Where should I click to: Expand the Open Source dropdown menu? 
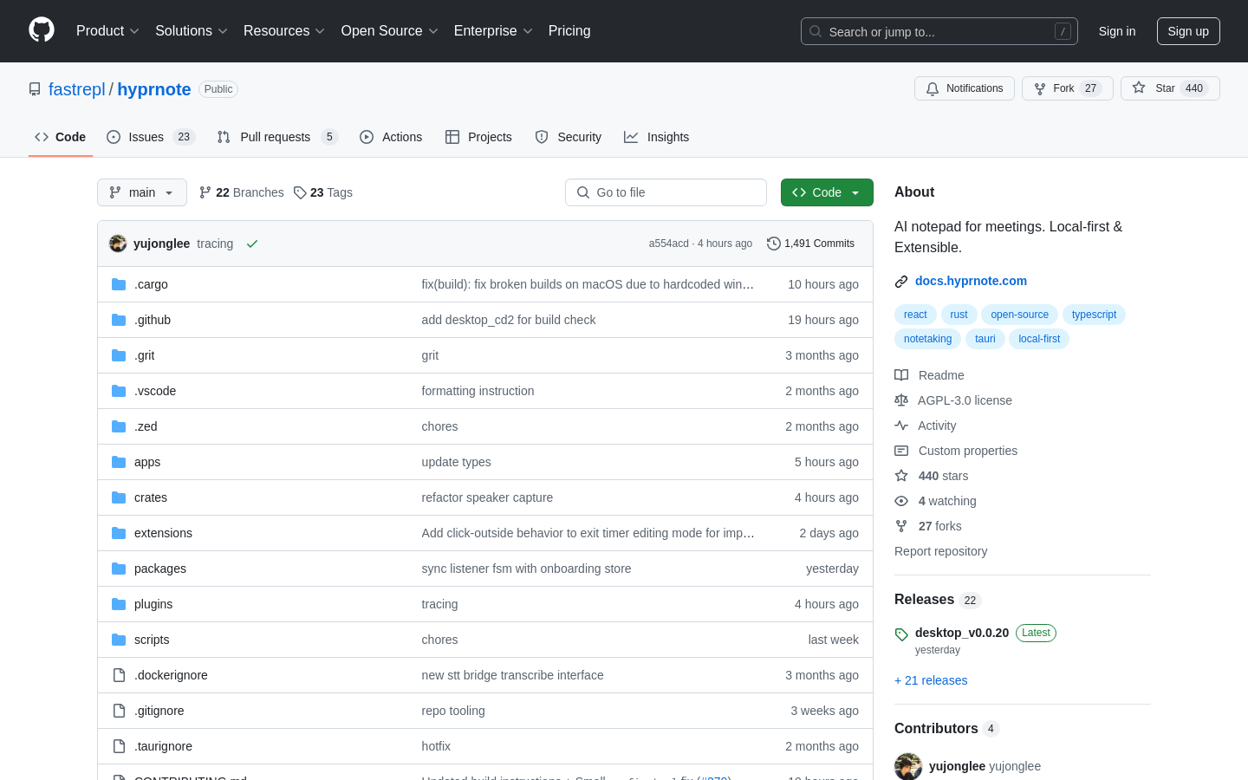(390, 30)
